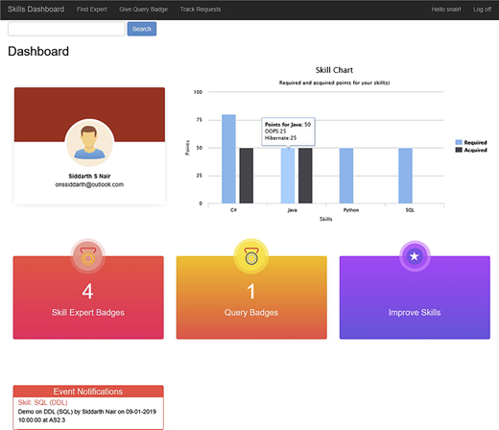Open the Improve Skills card

click(x=415, y=298)
